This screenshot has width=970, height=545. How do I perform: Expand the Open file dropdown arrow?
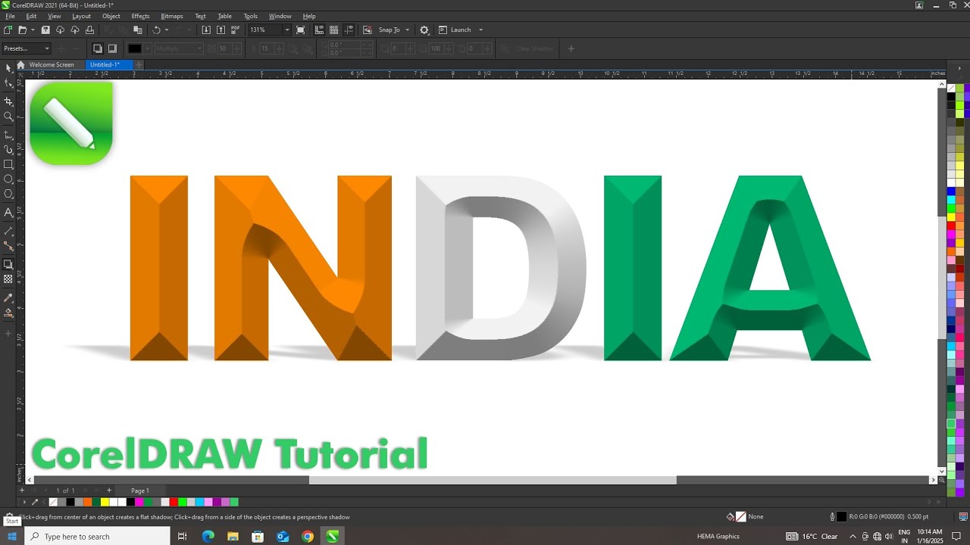[32, 30]
